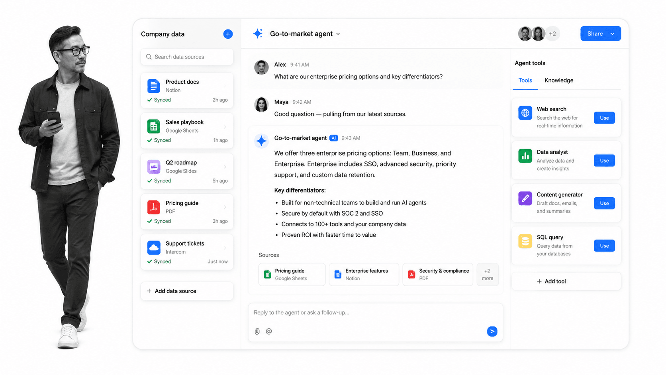Use the SQL query tool
This screenshot has width=666, height=375.
(604, 246)
